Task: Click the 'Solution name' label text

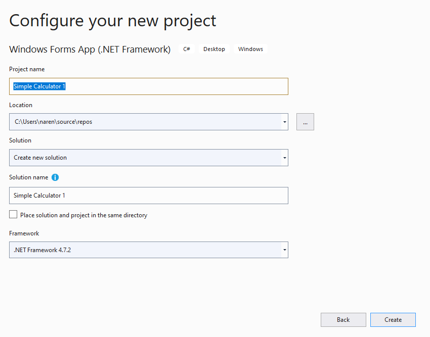Action: pyautogui.click(x=29, y=177)
